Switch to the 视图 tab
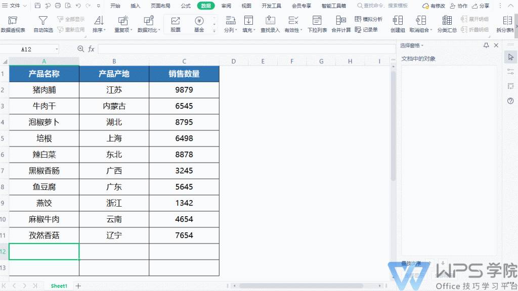 pyautogui.click(x=246, y=6)
